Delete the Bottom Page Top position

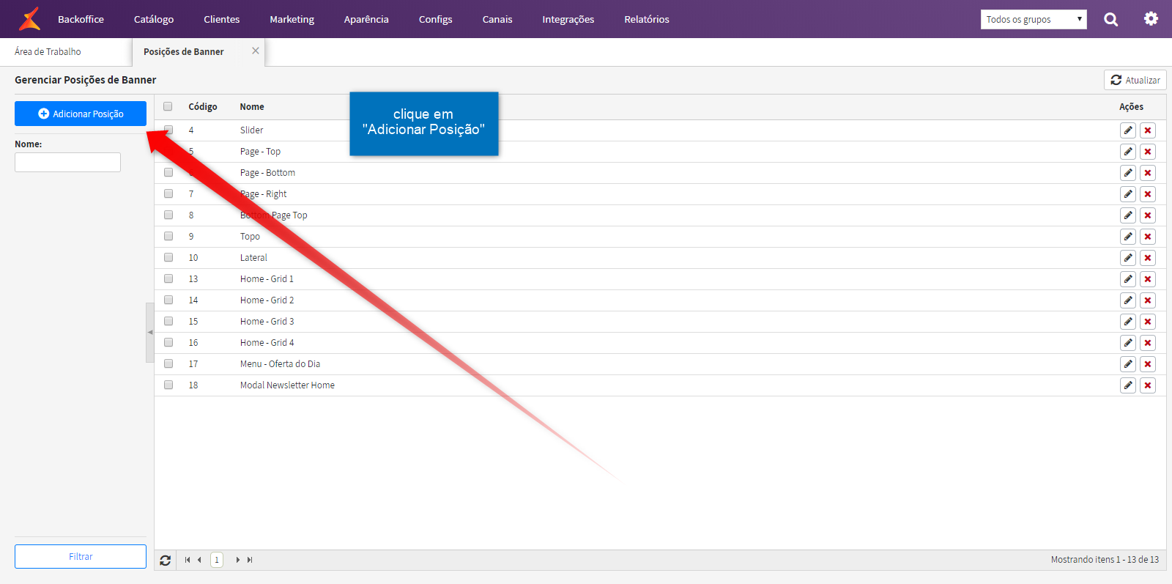pos(1148,215)
